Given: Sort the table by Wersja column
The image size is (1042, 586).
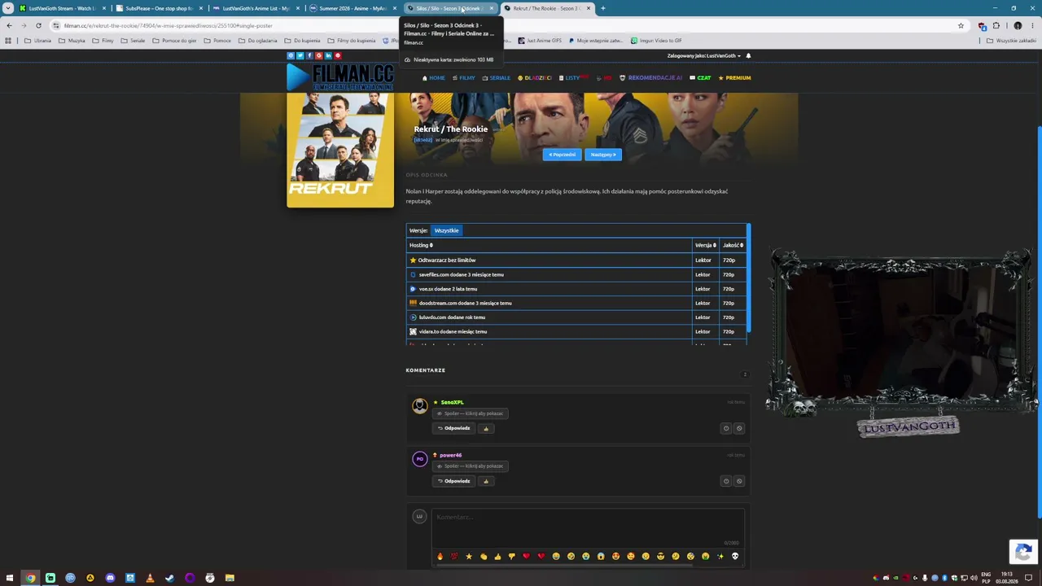Looking at the screenshot, I should 705,245.
